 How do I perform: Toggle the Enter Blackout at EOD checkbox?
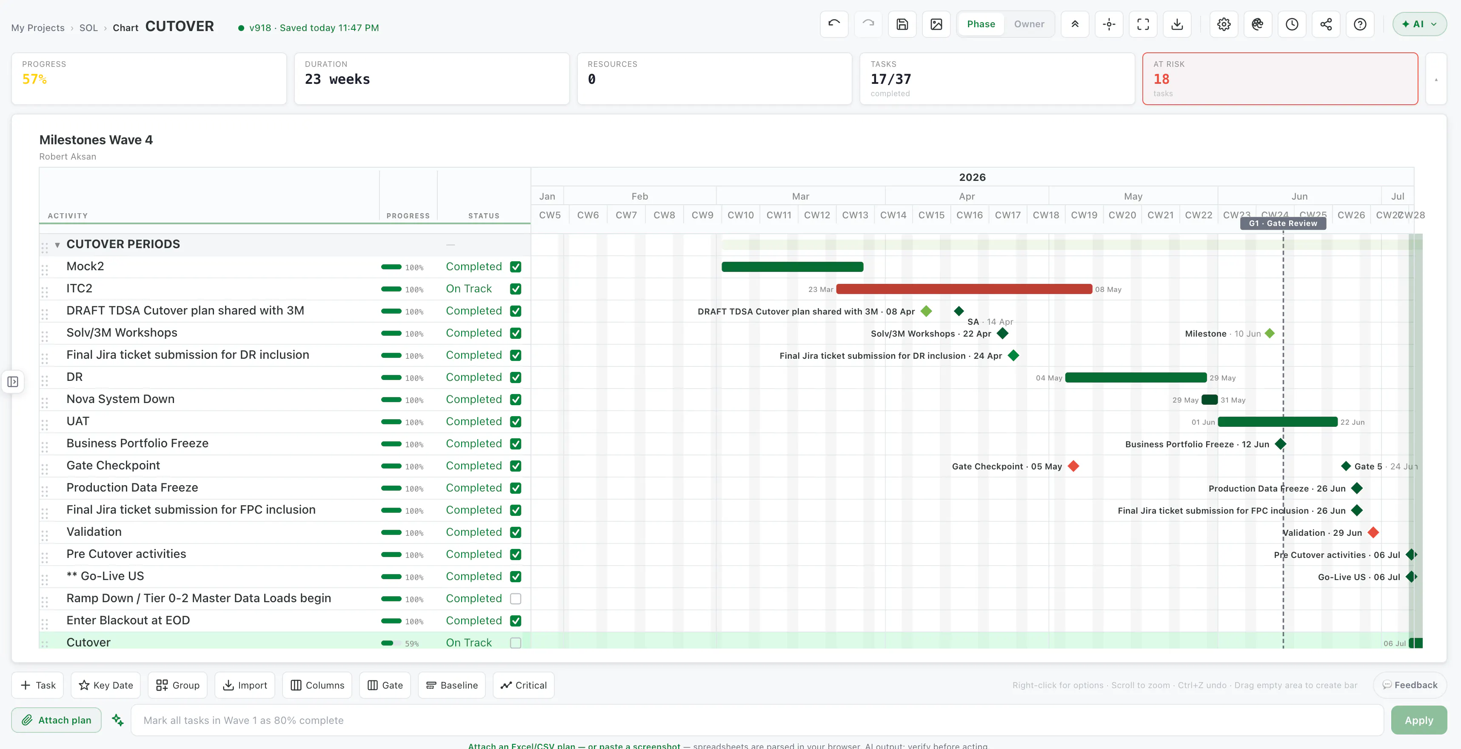(x=515, y=621)
